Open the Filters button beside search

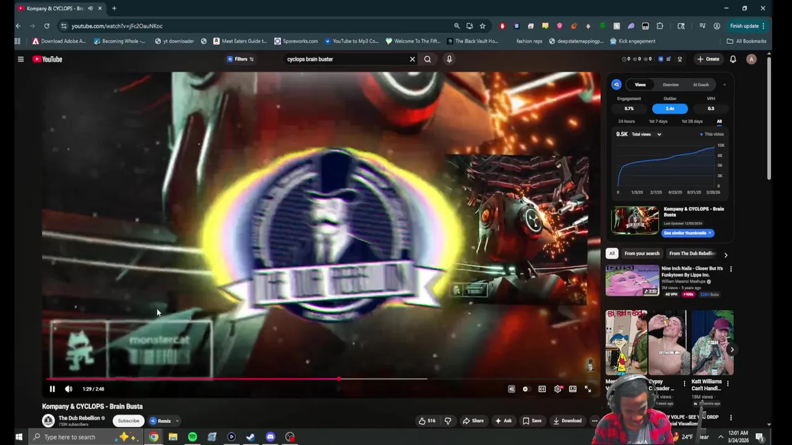(241, 59)
